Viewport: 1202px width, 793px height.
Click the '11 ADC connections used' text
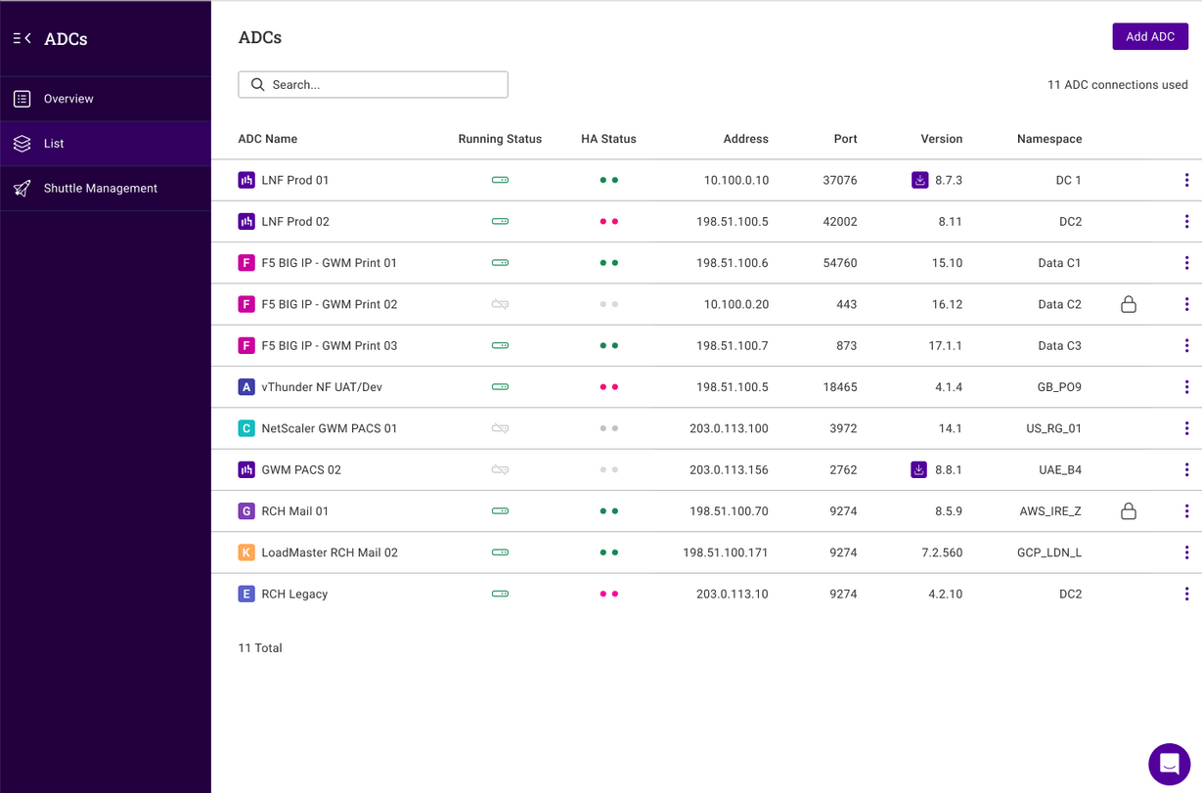pyautogui.click(x=1118, y=85)
